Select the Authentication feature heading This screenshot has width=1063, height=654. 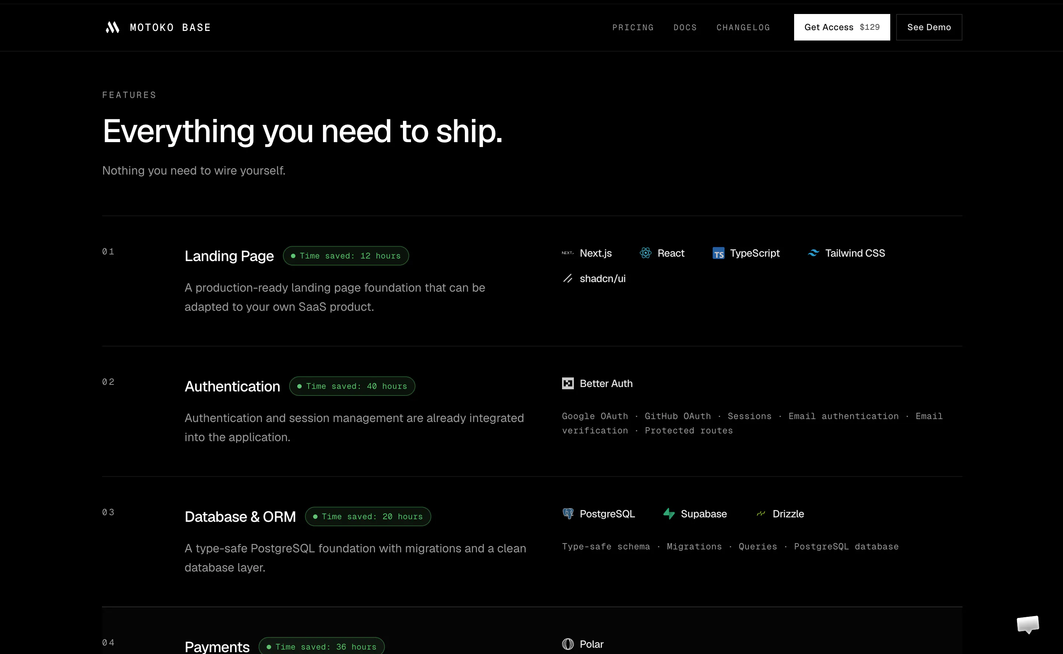[x=232, y=386]
